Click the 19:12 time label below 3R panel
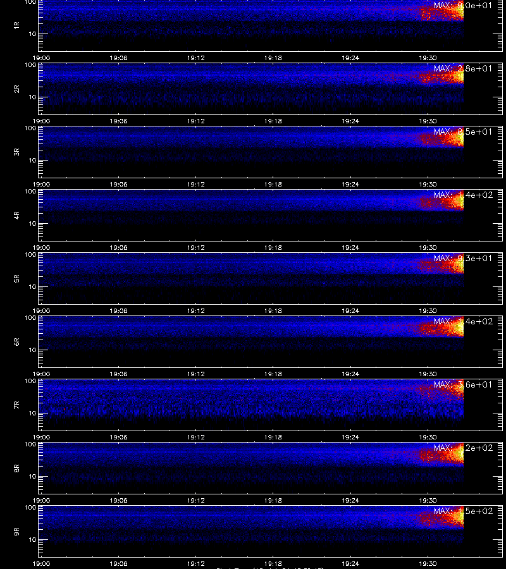Viewport: 506px width, 569px height. [195, 185]
